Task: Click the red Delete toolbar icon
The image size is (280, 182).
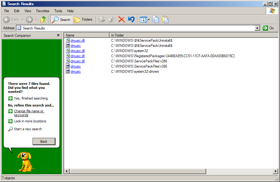Action: click(x=122, y=19)
